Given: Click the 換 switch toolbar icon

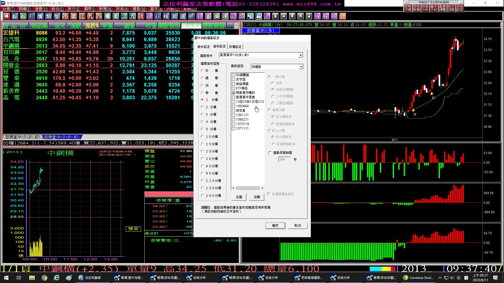Looking at the screenshot, I should 217,16.
